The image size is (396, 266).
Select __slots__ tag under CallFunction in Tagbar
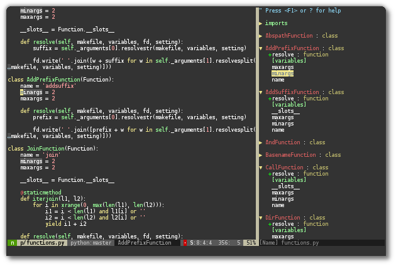coord(285,186)
